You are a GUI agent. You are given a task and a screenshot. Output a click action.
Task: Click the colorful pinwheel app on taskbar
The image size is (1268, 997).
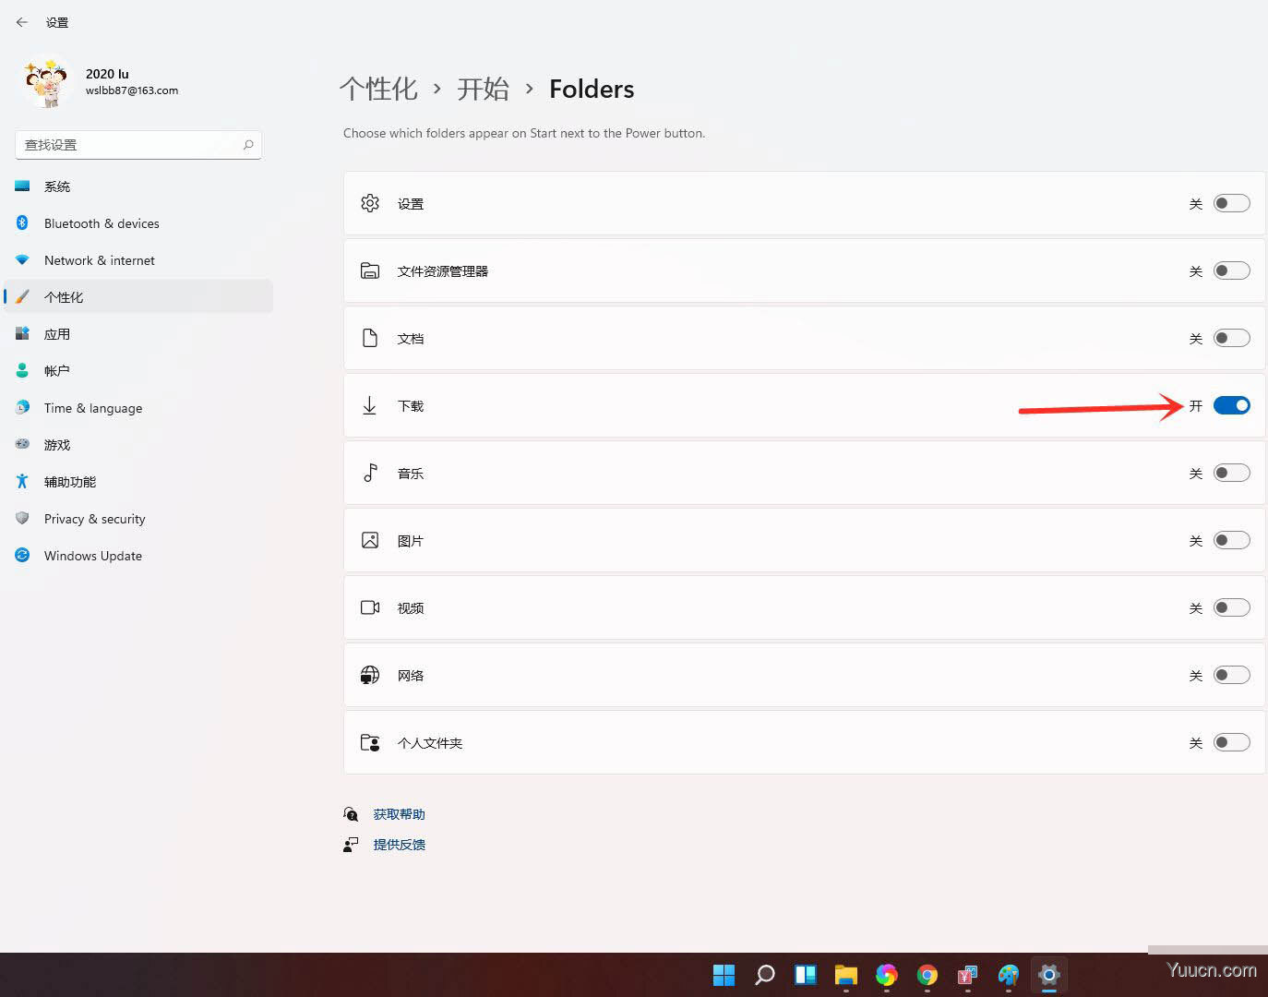click(x=887, y=975)
